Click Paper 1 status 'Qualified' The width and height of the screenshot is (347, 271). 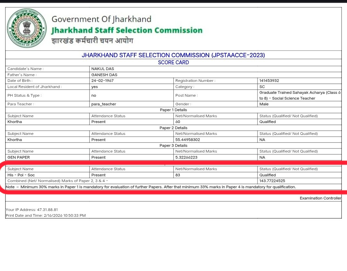(x=268, y=122)
